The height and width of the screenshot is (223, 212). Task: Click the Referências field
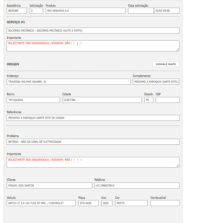tap(93, 118)
